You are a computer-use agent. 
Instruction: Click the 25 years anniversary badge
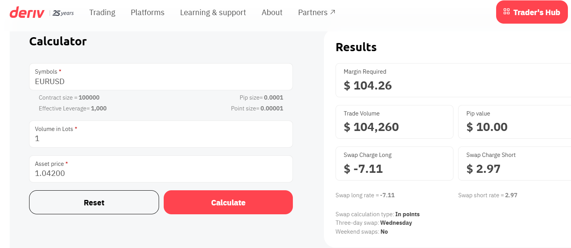click(x=63, y=13)
